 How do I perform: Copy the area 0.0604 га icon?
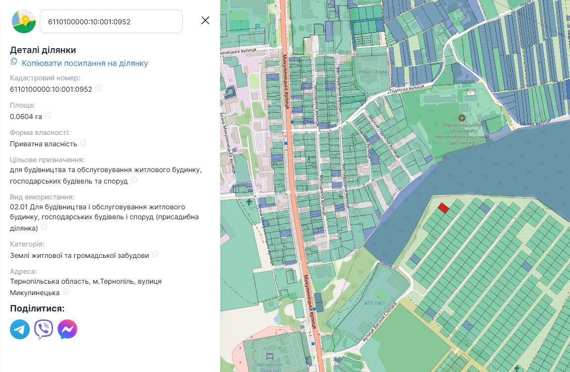pos(48,115)
